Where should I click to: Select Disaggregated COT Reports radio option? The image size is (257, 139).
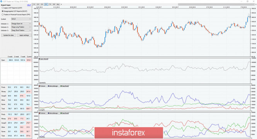(x=14, y=11)
